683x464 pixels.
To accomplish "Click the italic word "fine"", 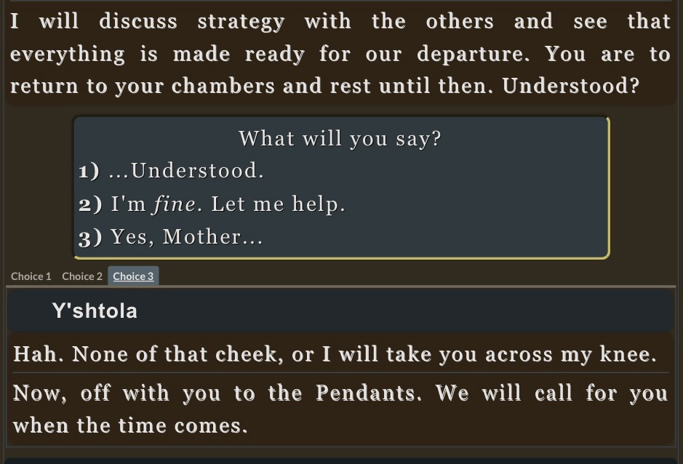I will tap(175, 205).
